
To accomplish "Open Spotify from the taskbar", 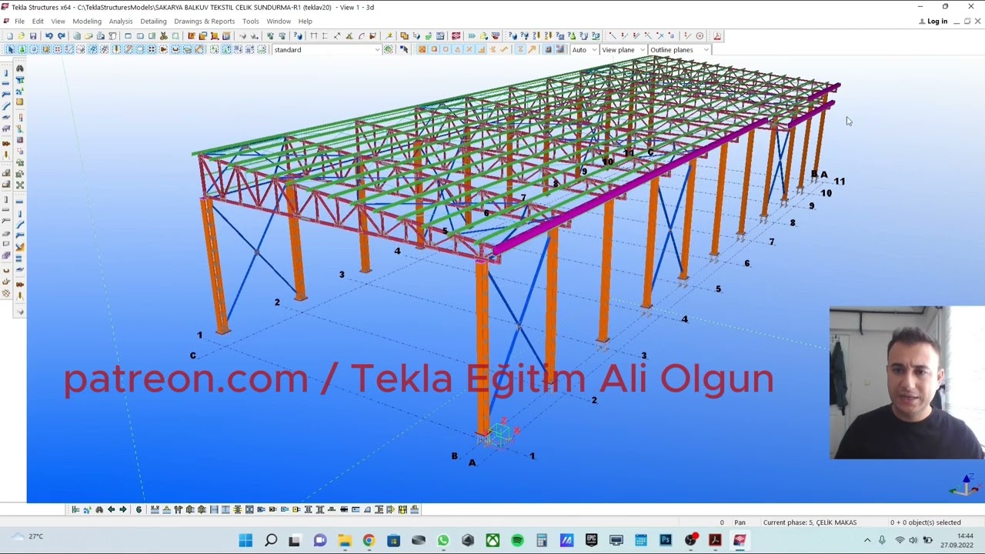I will pyautogui.click(x=517, y=540).
